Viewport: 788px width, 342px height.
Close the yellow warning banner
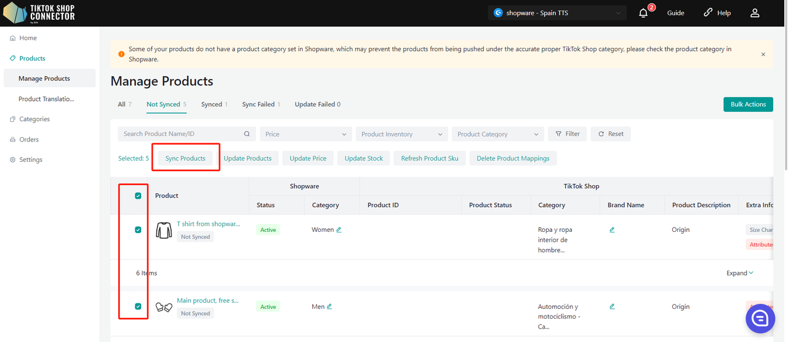point(763,54)
